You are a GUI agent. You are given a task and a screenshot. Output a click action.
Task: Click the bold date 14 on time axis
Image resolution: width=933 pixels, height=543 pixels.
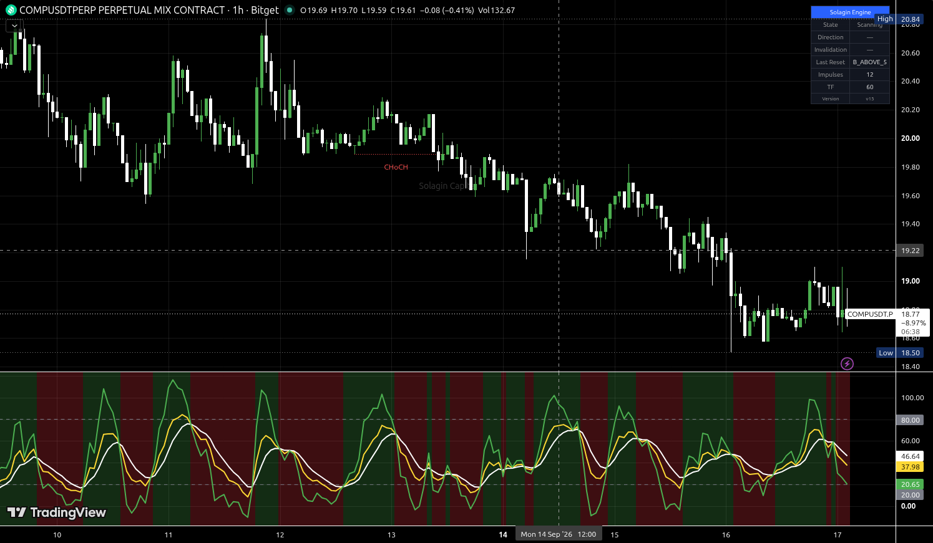click(503, 535)
